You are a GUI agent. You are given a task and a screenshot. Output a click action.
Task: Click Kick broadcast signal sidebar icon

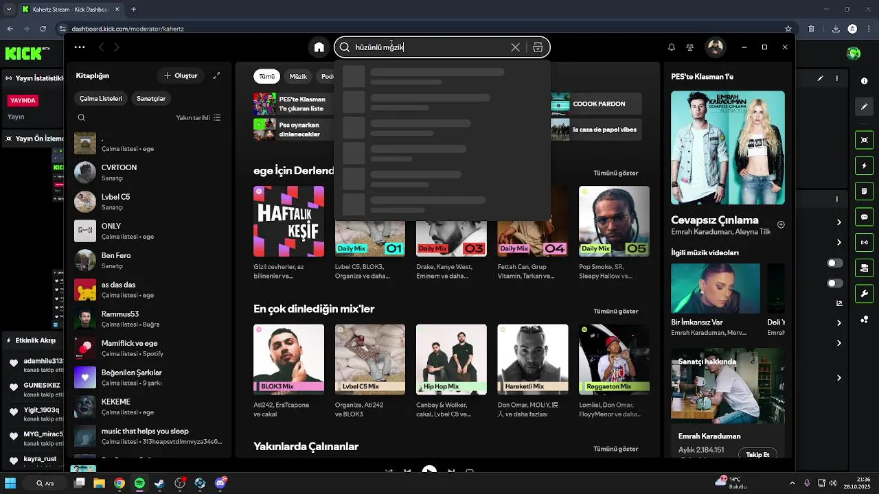point(864,242)
